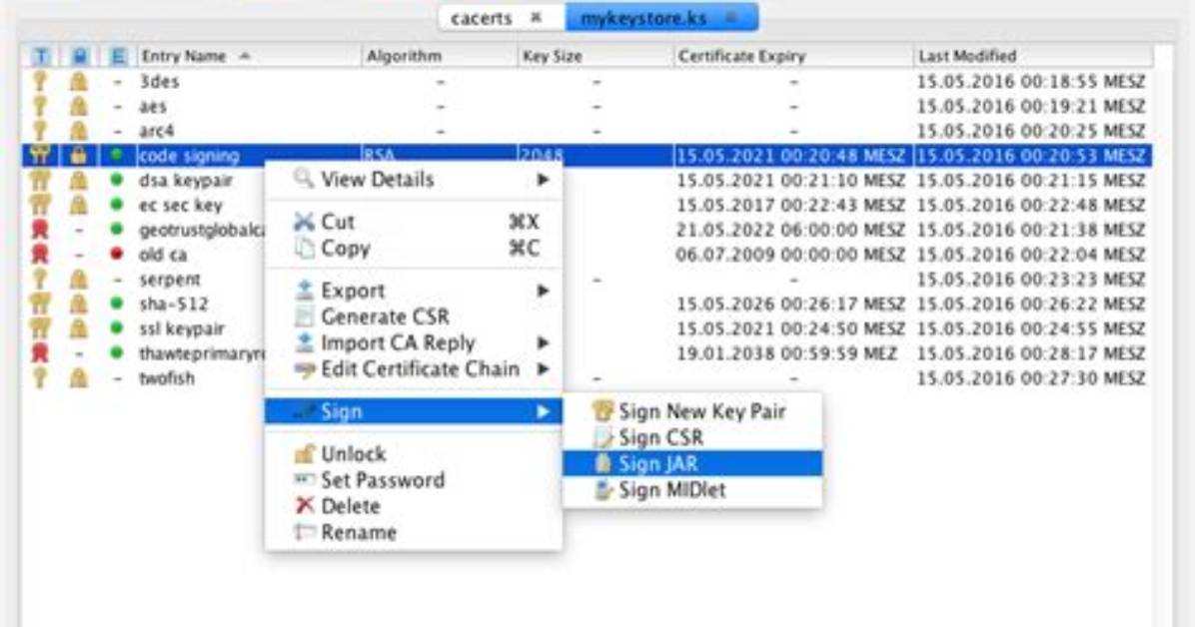Screen dimensions: 1195x627
Task: Click the key icon of the 3des entry
Action: coord(40,81)
